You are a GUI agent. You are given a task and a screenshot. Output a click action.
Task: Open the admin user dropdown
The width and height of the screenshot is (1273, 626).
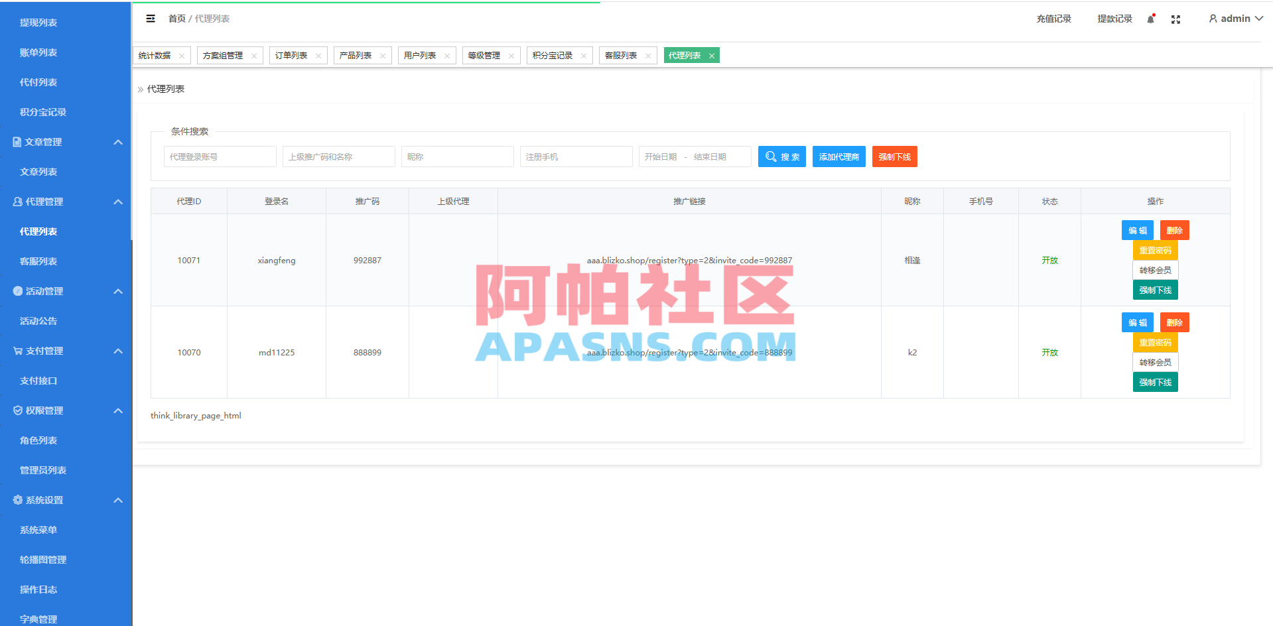coord(1235,19)
